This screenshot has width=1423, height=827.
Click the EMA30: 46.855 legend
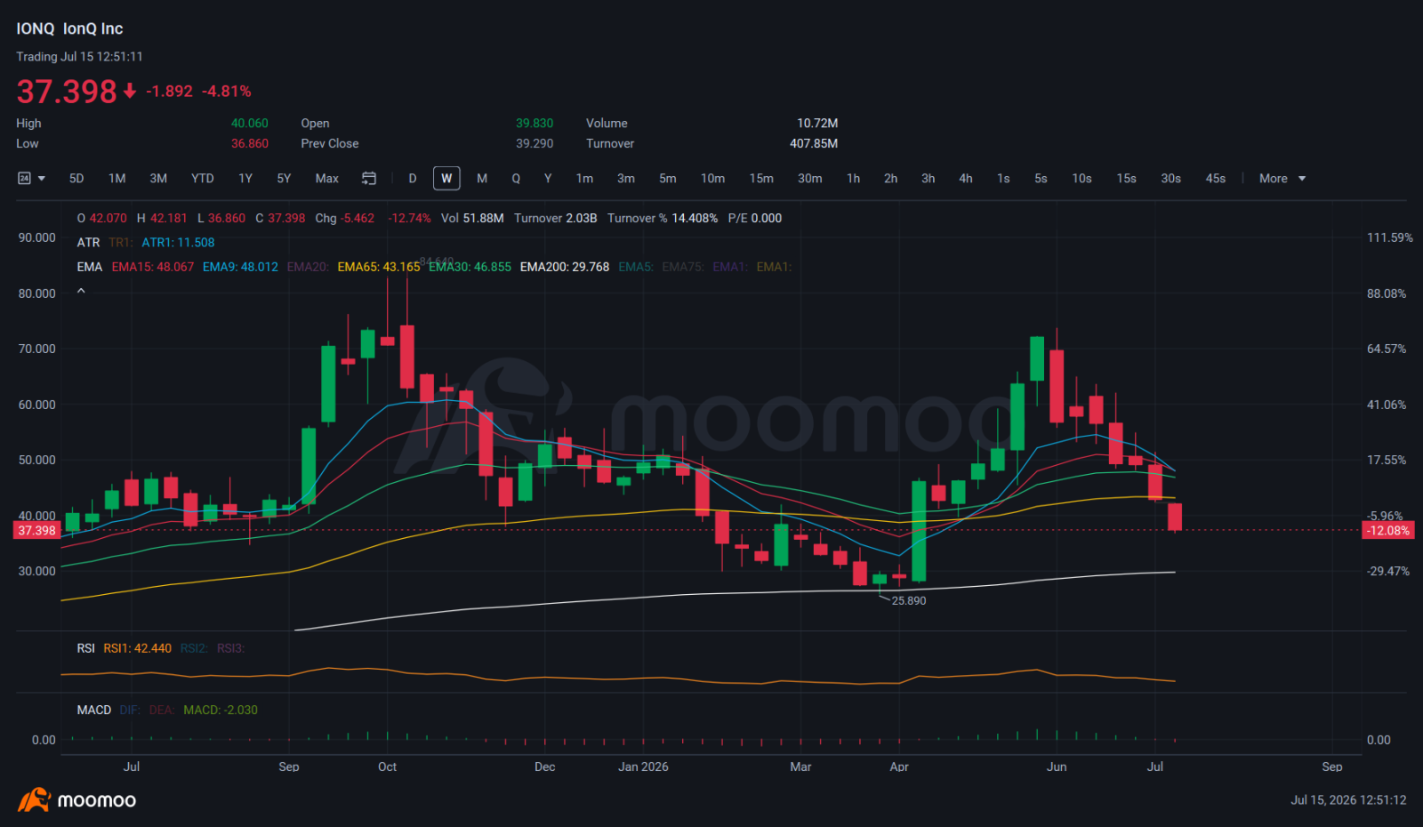click(x=470, y=267)
